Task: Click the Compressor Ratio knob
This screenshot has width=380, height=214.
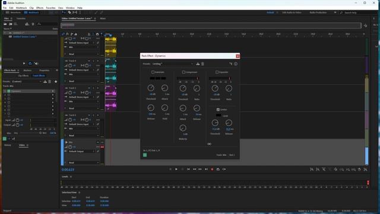Action: tap(197, 89)
